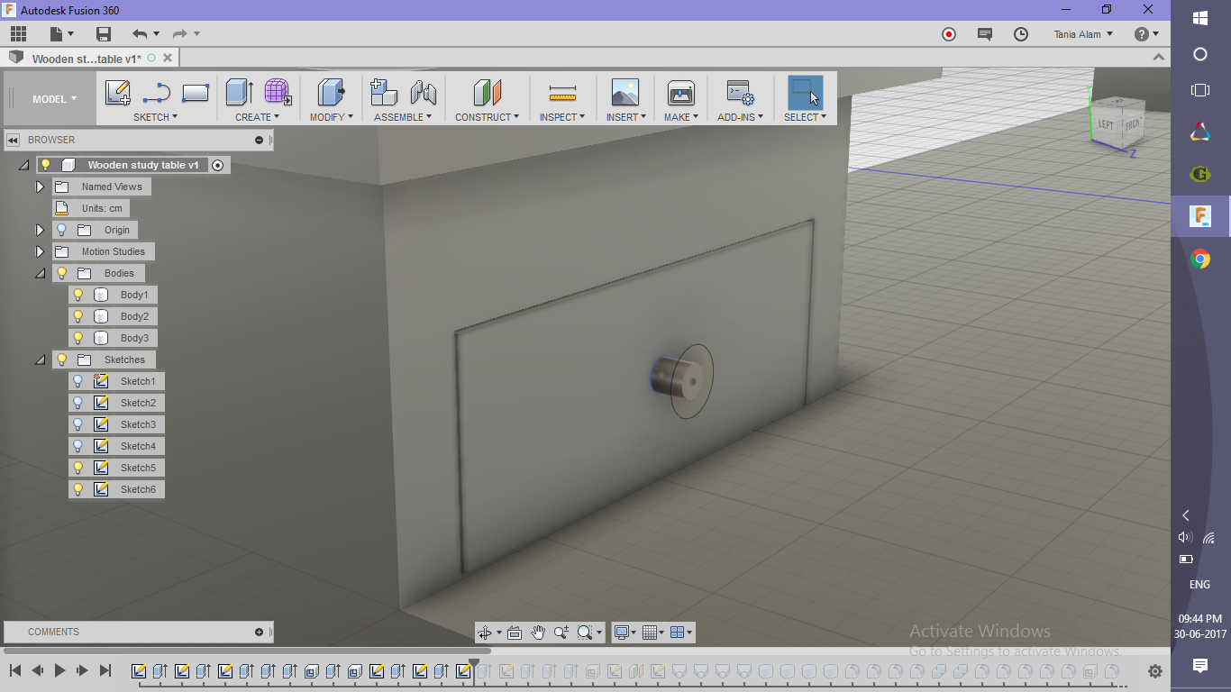The height and width of the screenshot is (692, 1231).
Task: Toggle visibility bulb of Sketch6
Action: [78, 489]
